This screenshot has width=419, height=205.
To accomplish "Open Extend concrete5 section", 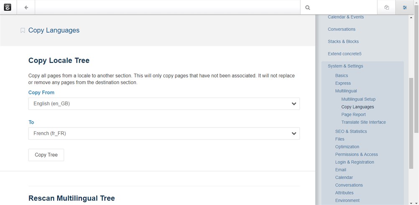I will 344,54.
